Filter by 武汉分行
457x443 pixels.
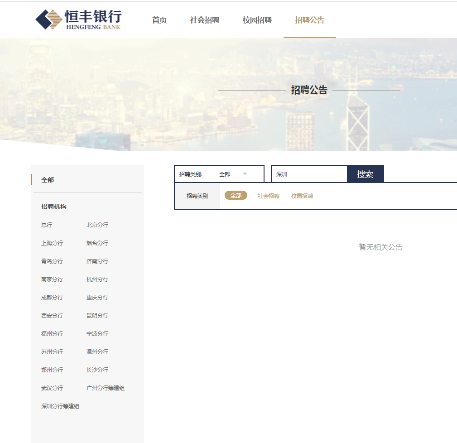pyautogui.click(x=52, y=388)
